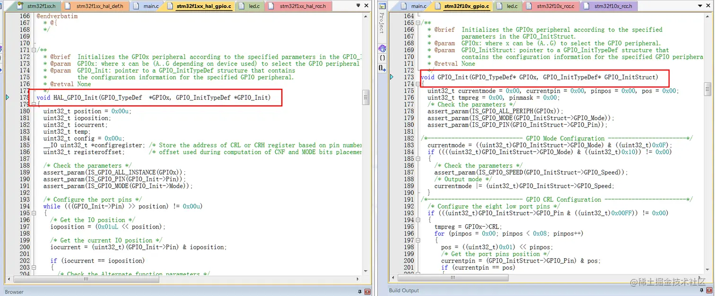
Task: Click left editor vertical scrollbar thumb
Action: (366, 97)
